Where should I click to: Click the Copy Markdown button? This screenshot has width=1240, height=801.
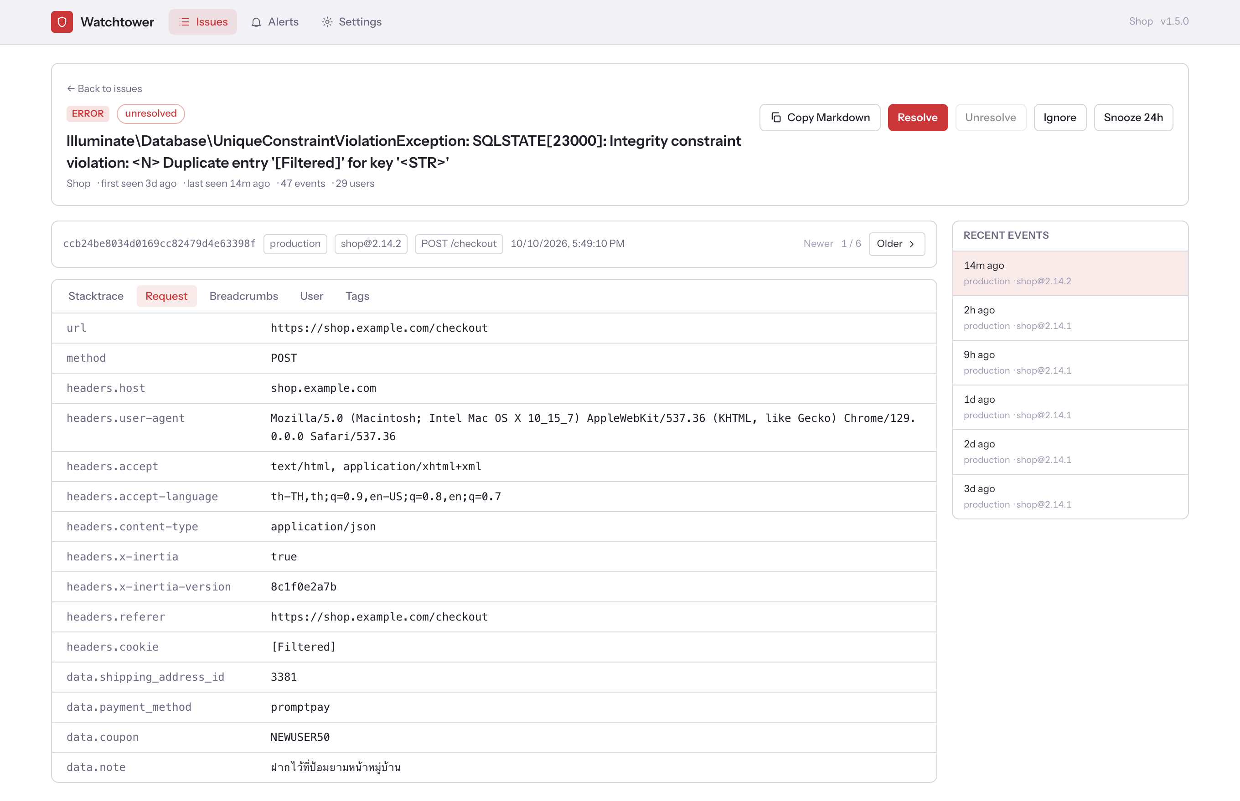tap(820, 118)
